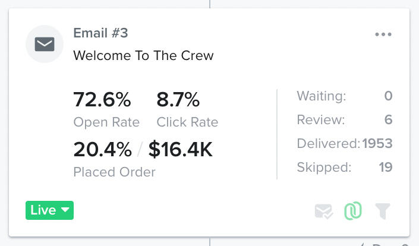The width and height of the screenshot is (419, 246).
Task: Click the 8.7% click rate value
Action: [178, 99]
